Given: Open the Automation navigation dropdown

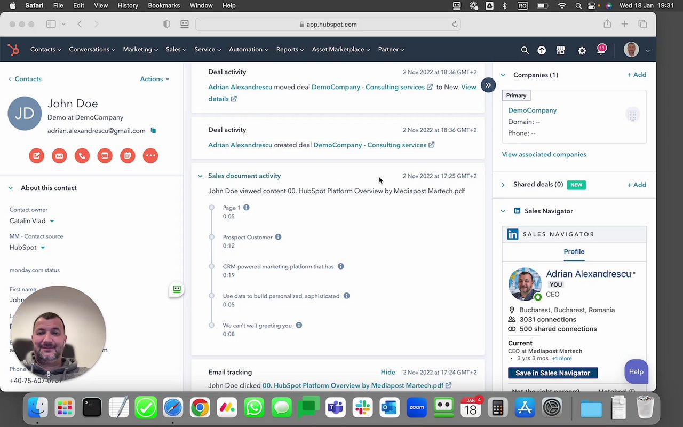Looking at the screenshot, I should (x=249, y=50).
